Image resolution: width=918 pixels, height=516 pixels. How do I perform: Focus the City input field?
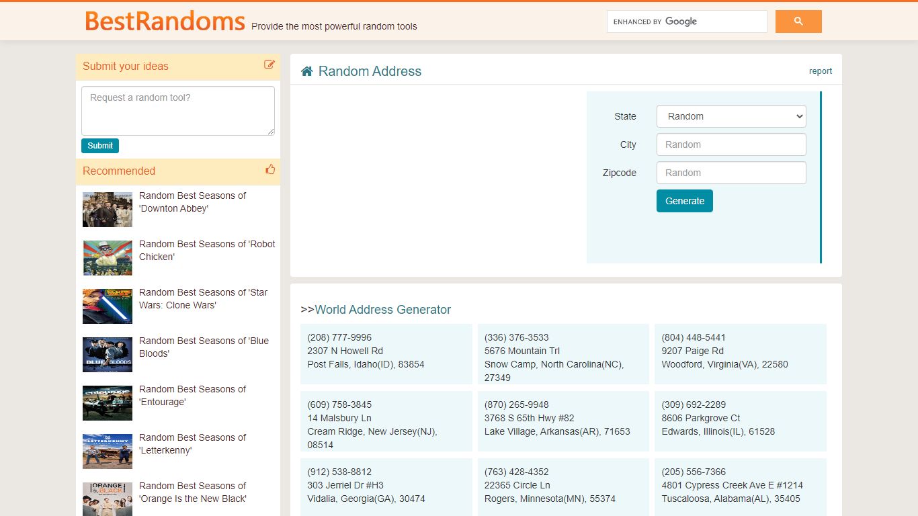click(x=731, y=144)
